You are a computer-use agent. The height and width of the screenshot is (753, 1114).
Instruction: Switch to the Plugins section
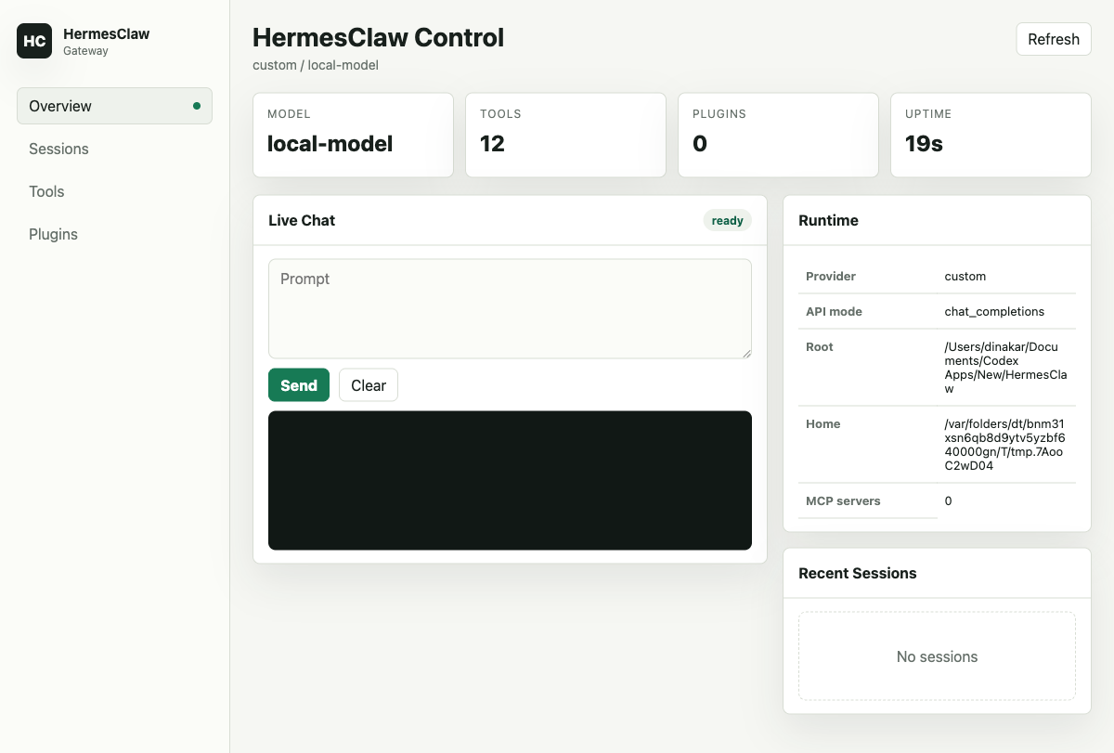(x=114, y=234)
